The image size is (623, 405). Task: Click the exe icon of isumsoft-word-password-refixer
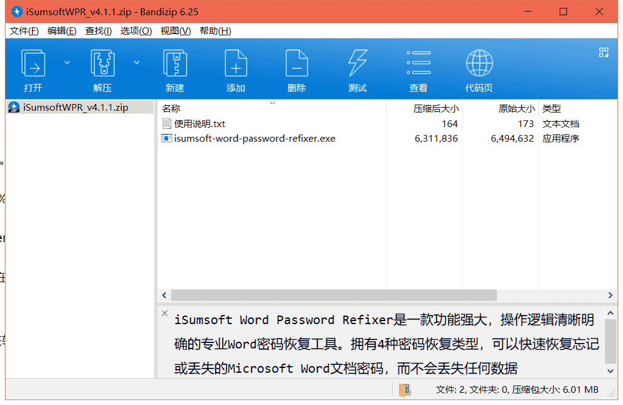[166, 139]
